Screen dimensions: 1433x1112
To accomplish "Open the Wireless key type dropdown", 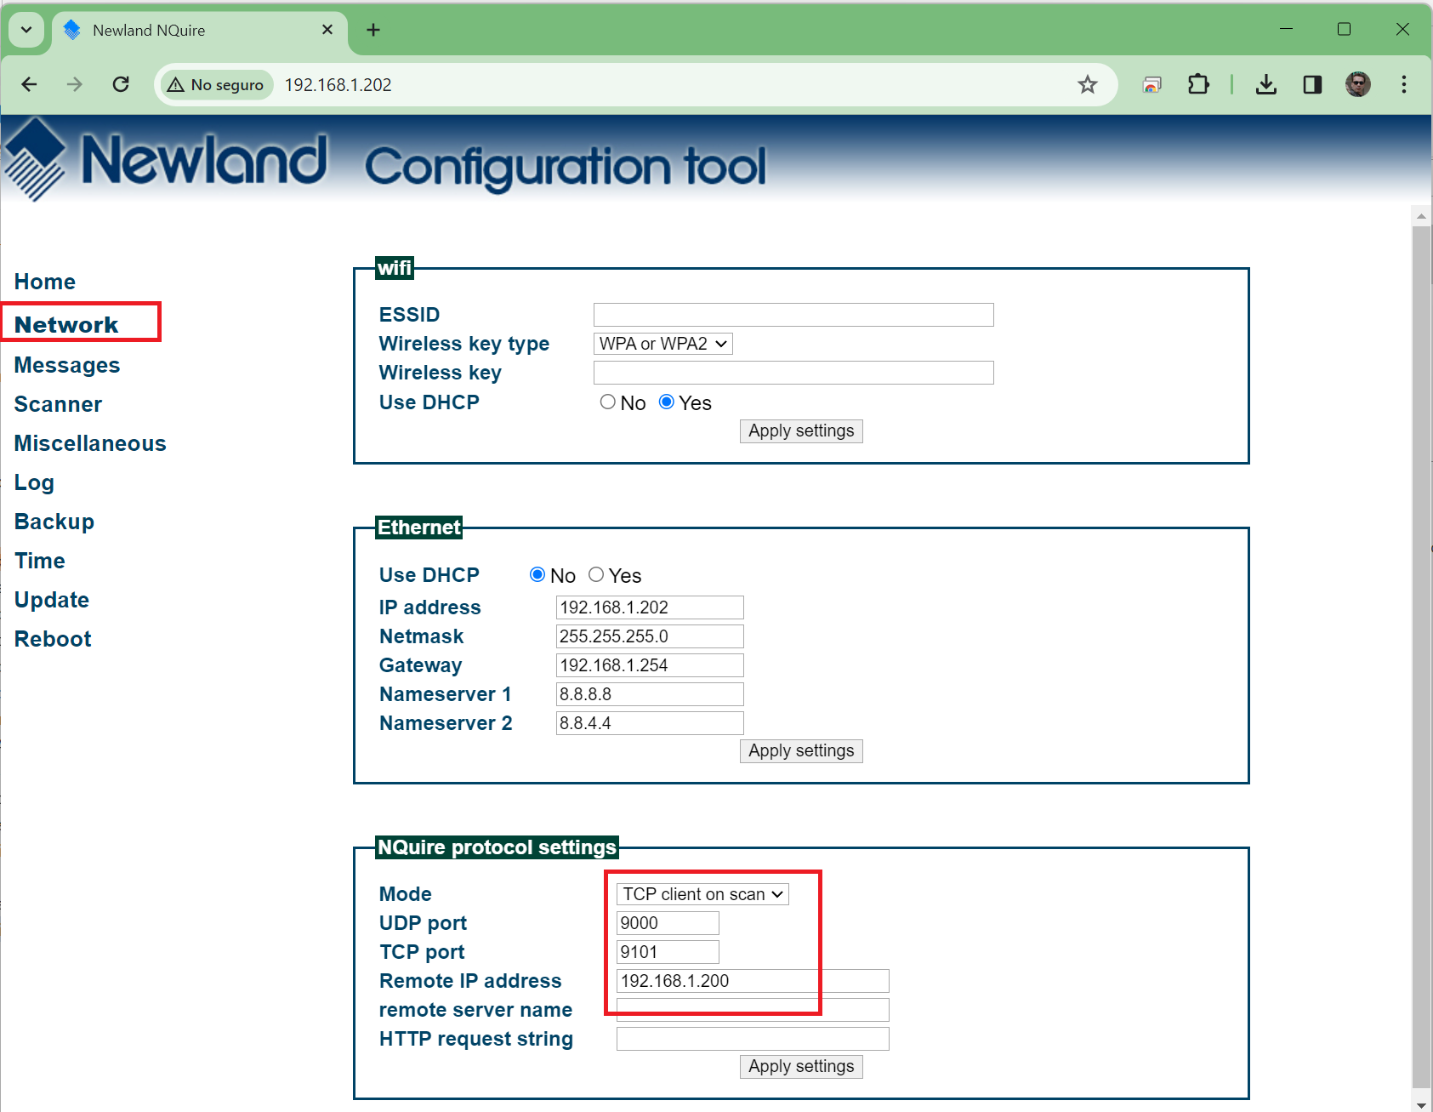I will point(662,344).
